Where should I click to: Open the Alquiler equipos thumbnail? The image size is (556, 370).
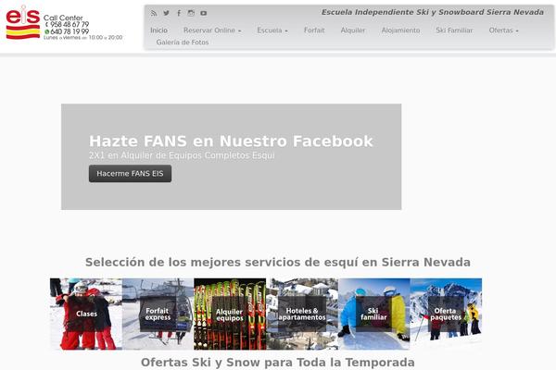[230, 314]
